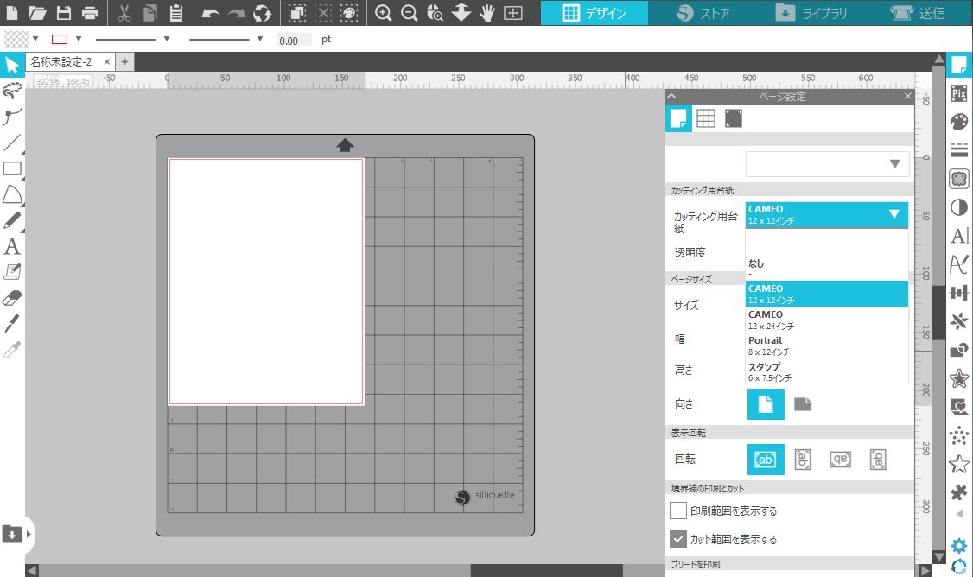Choose CAMEO 12 x 24インチ mat
This screenshot has height=577, width=973.
coord(827,320)
